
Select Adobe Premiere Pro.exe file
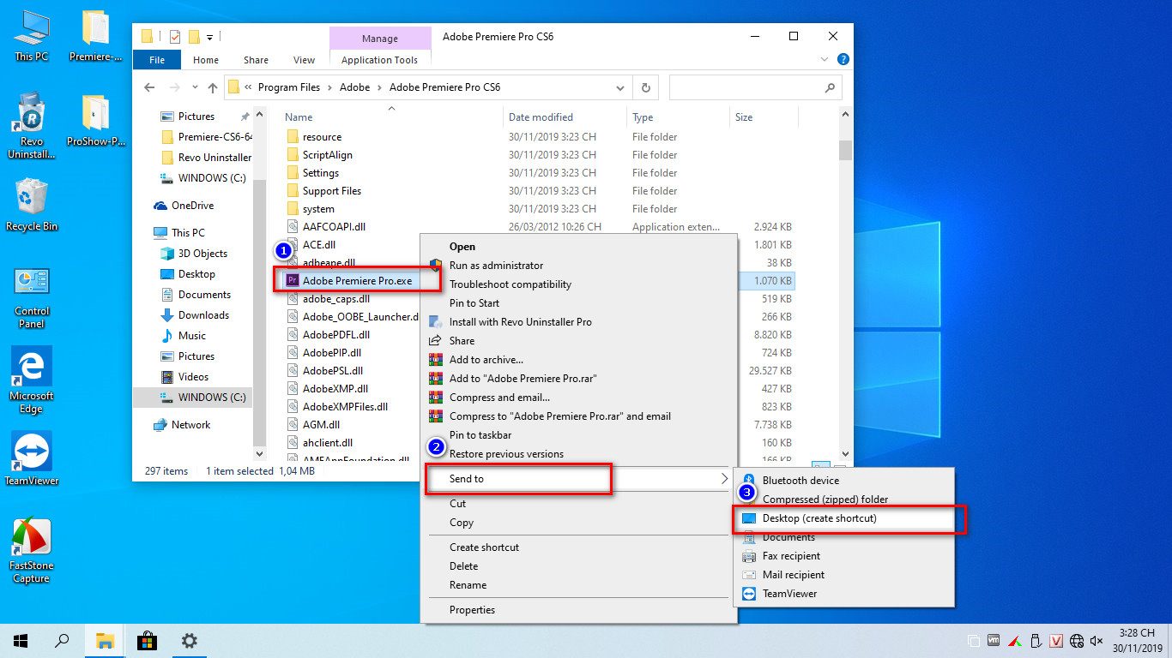[x=357, y=280]
